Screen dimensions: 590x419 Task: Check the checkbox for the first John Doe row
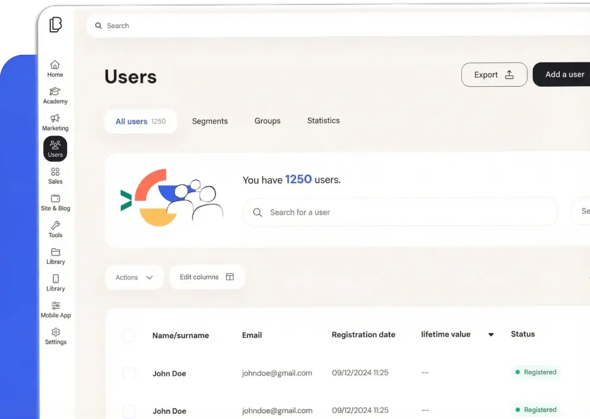point(129,373)
